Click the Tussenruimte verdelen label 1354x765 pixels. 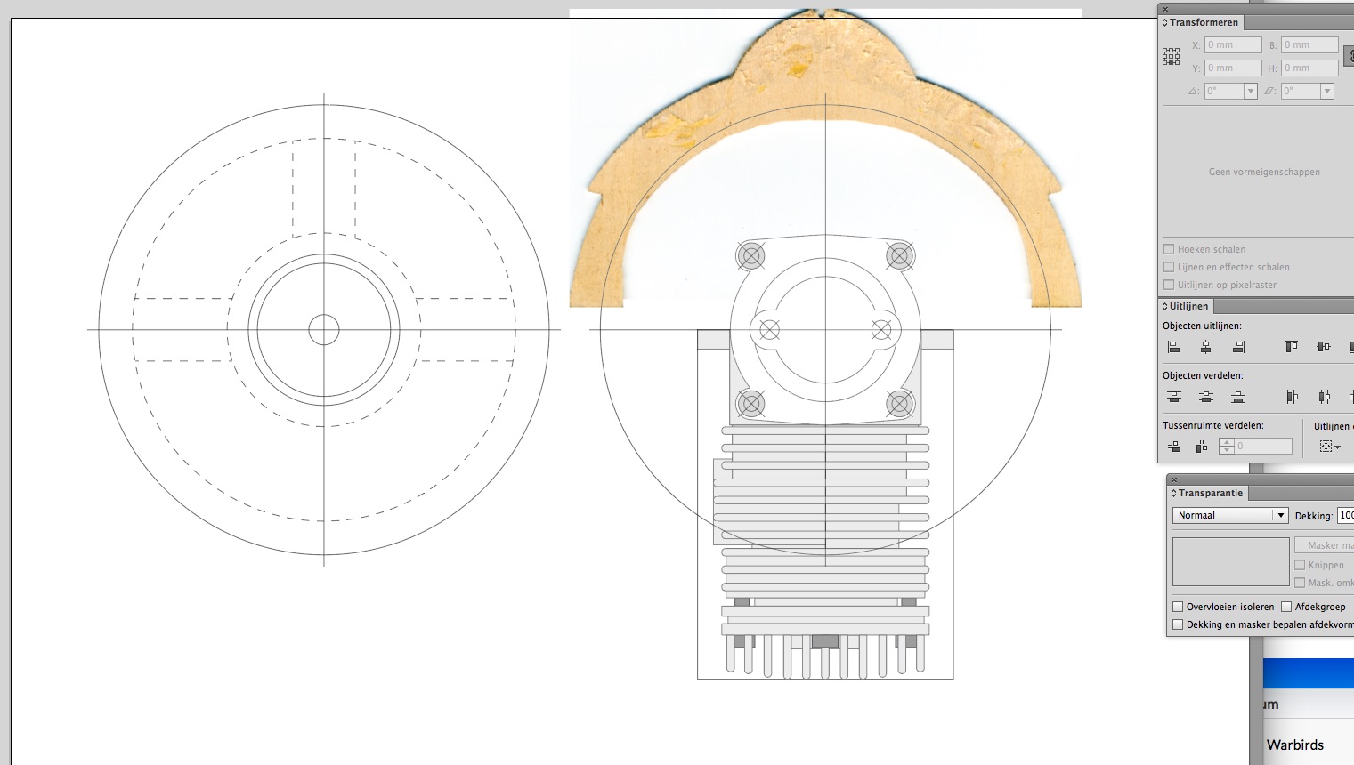[1213, 425]
